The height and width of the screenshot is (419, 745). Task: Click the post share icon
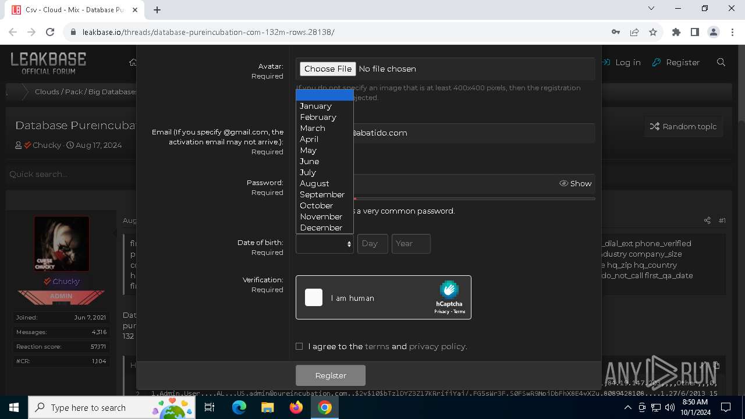coord(707,221)
